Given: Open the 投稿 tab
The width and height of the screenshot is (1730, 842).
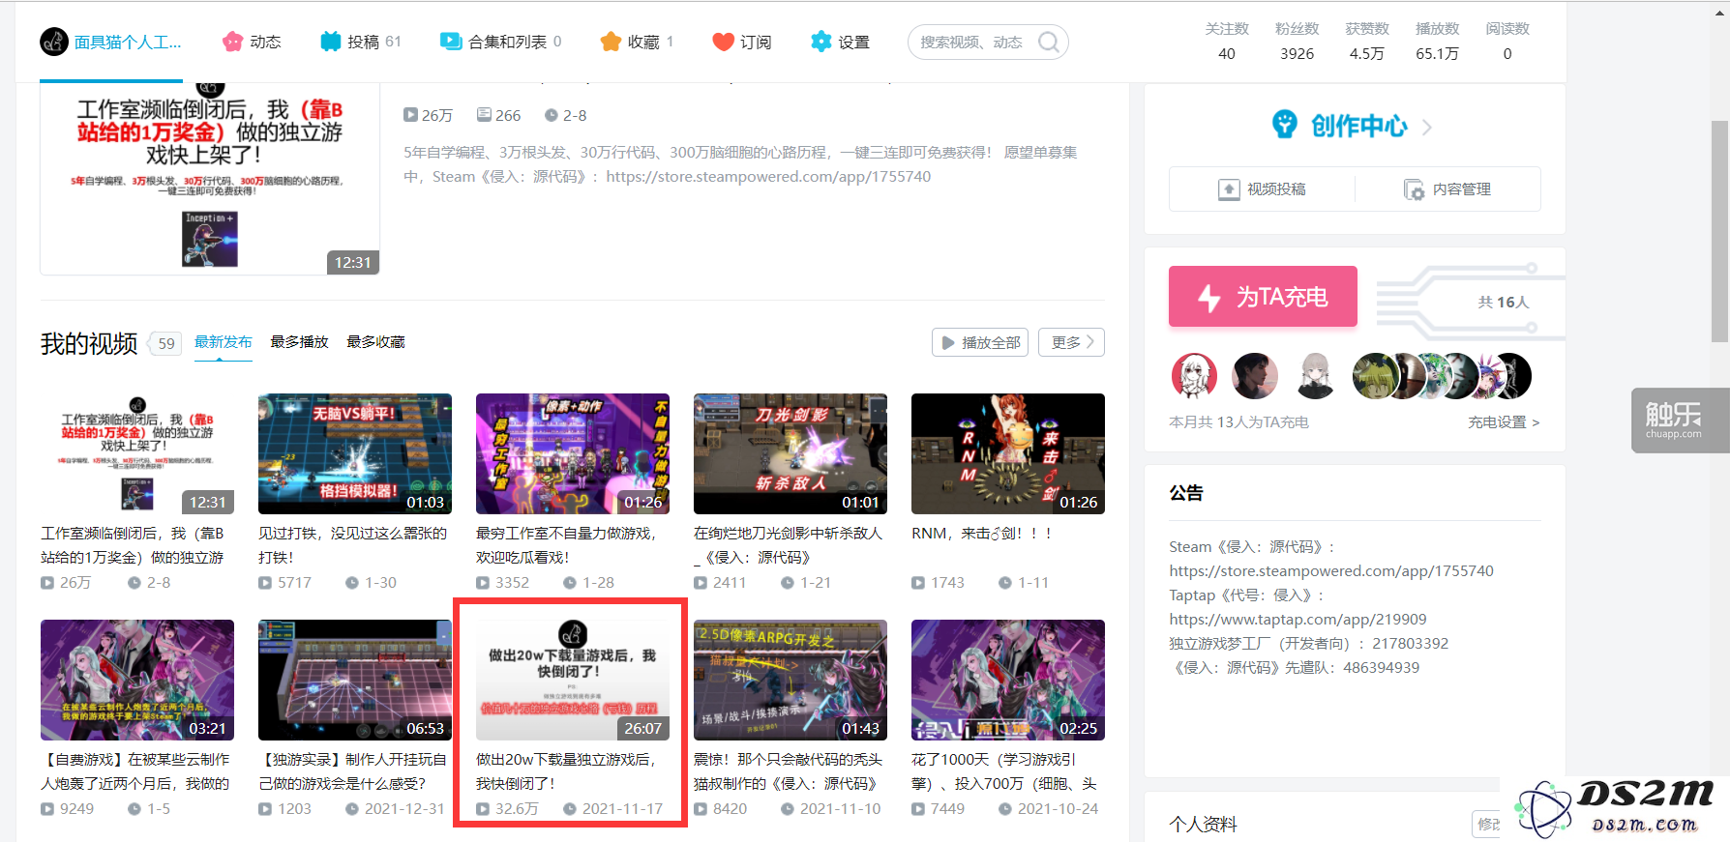Looking at the screenshot, I should [360, 42].
